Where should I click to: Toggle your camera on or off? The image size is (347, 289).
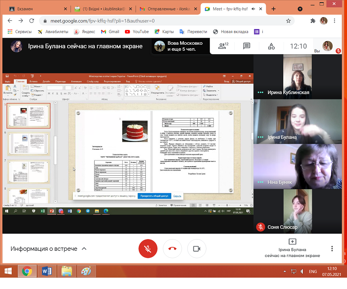pos(197,249)
